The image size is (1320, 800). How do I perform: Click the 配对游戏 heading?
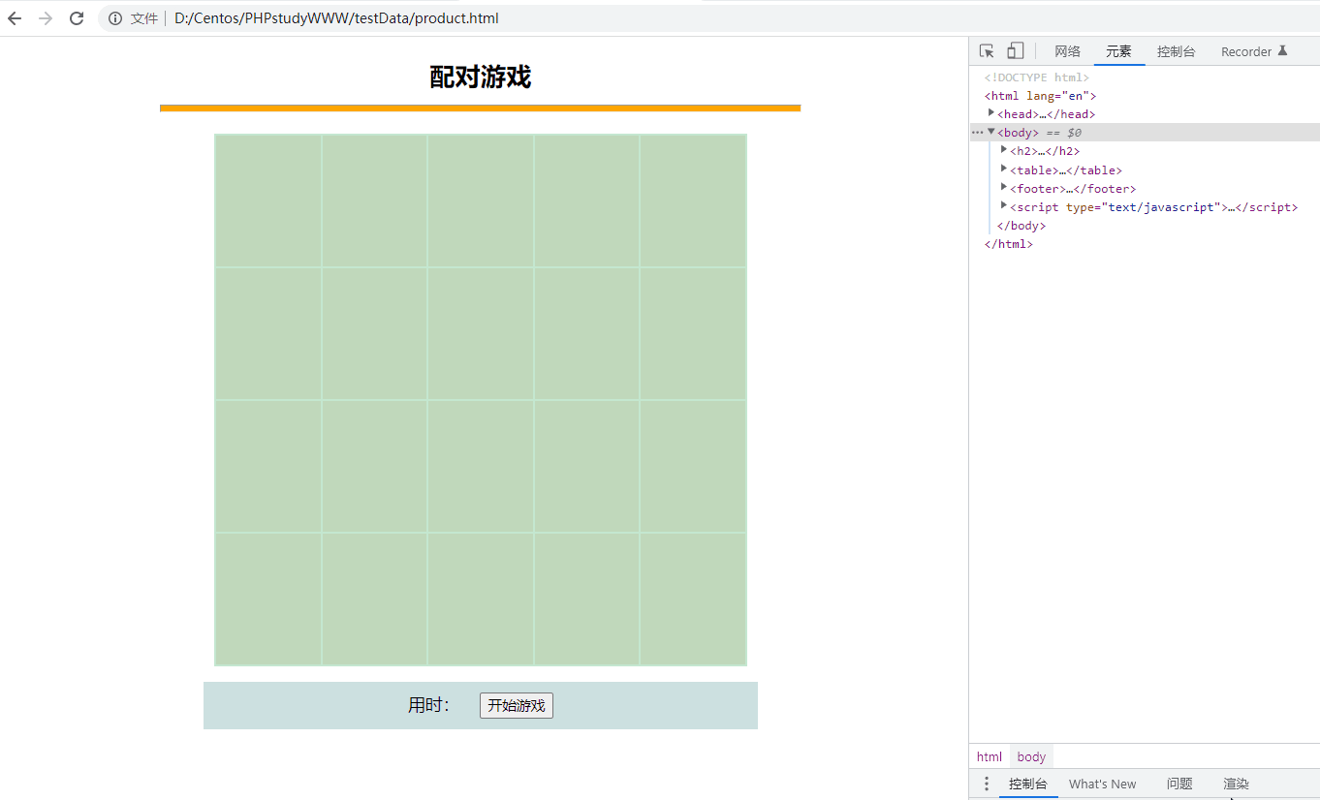point(481,77)
